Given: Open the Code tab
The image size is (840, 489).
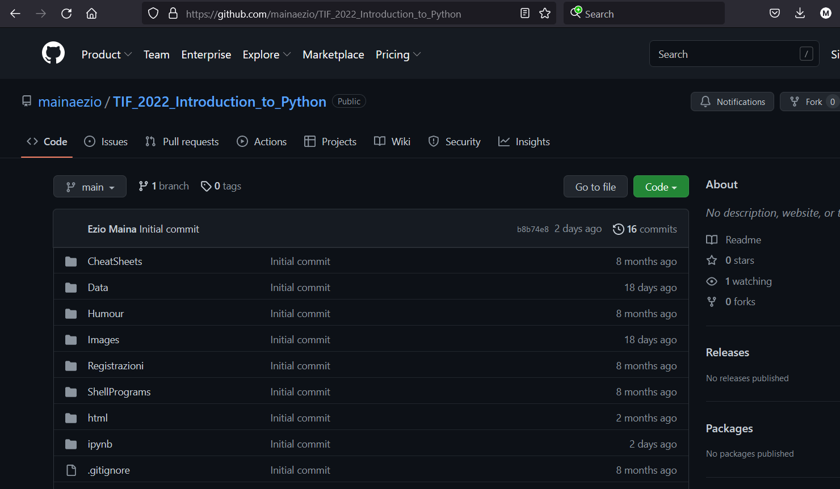Looking at the screenshot, I should tap(47, 142).
